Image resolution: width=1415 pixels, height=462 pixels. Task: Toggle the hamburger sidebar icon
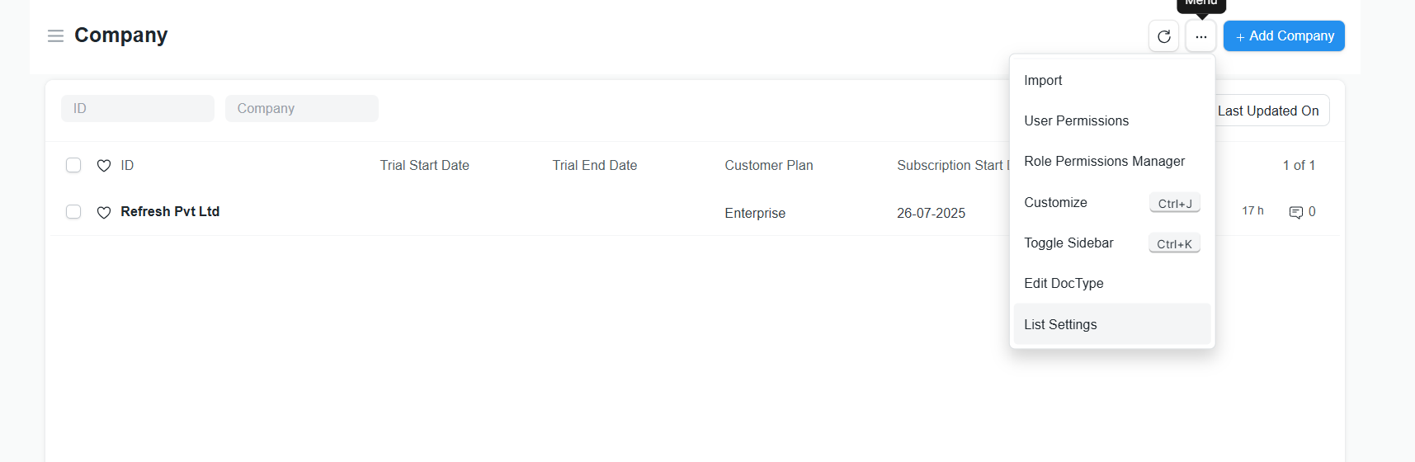pos(55,35)
